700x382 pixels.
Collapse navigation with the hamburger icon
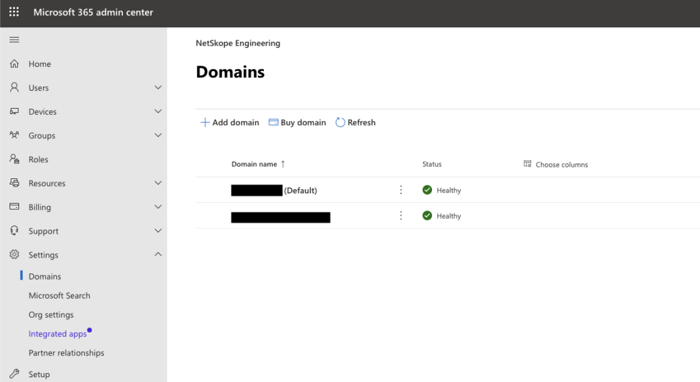coord(14,40)
